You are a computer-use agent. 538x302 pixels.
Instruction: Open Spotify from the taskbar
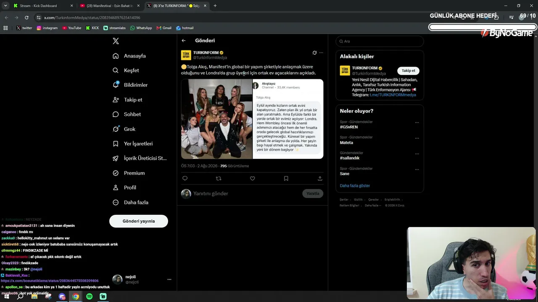click(90, 297)
